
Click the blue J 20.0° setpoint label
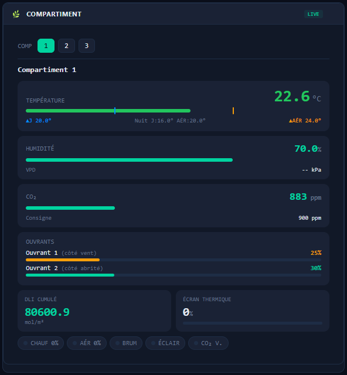[x=39, y=121]
